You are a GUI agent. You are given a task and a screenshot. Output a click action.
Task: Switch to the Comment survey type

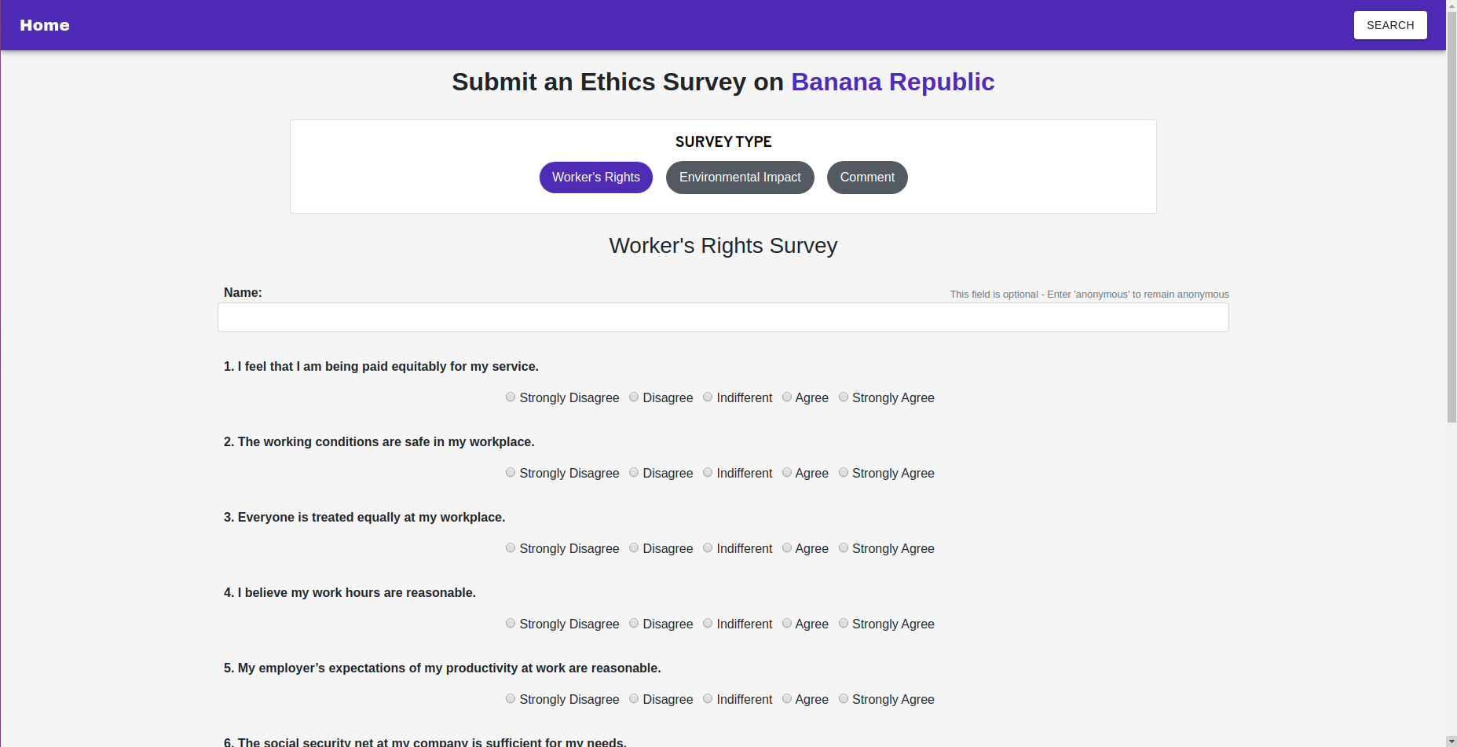[x=867, y=178]
